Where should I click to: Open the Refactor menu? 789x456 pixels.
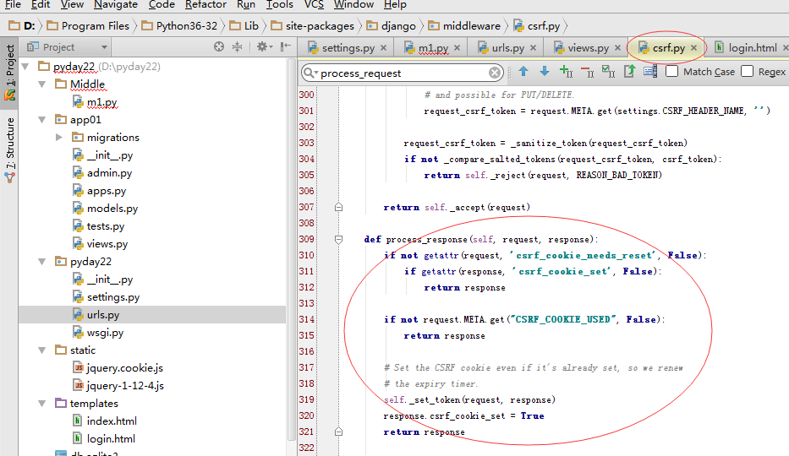tap(205, 5)
